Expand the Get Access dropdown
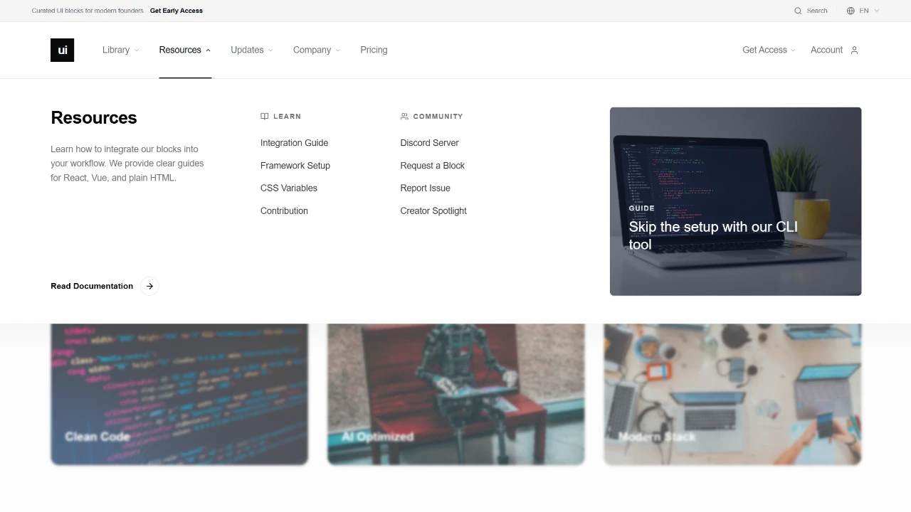The image size is (911, 512). [769, 50]
